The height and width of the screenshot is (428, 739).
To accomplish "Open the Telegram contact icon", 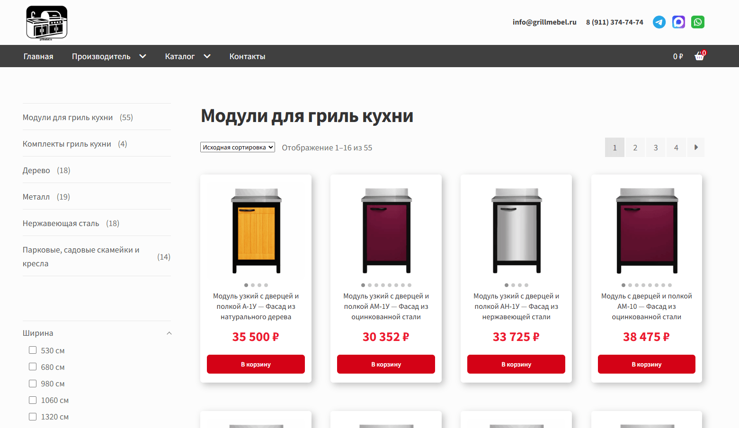I will tap(659, 22).
